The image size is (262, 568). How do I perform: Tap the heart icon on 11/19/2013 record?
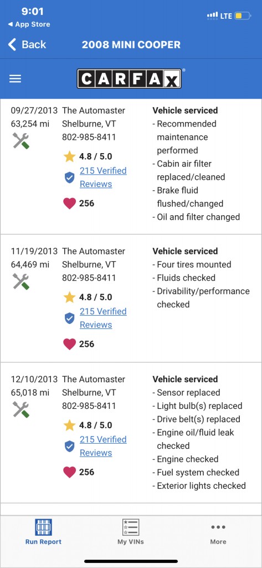(x=69, y=344)
